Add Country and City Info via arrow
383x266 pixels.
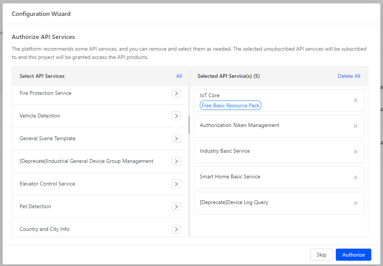(x=176, y=229)
